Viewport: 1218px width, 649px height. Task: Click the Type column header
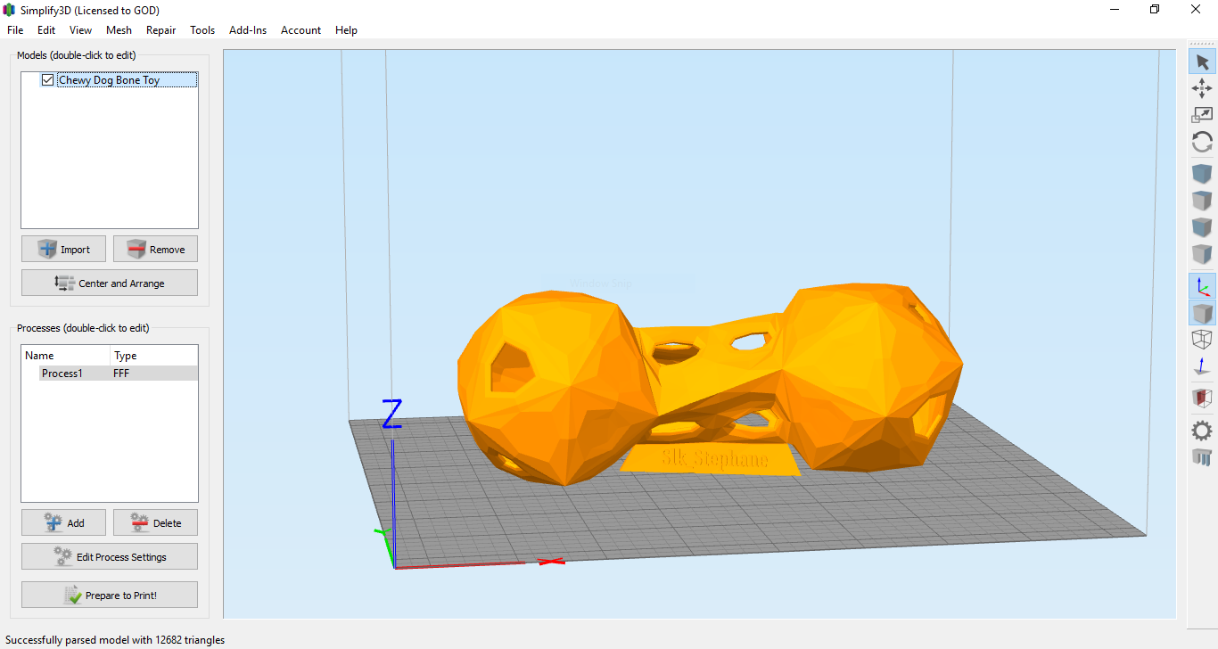coord(154,355)
